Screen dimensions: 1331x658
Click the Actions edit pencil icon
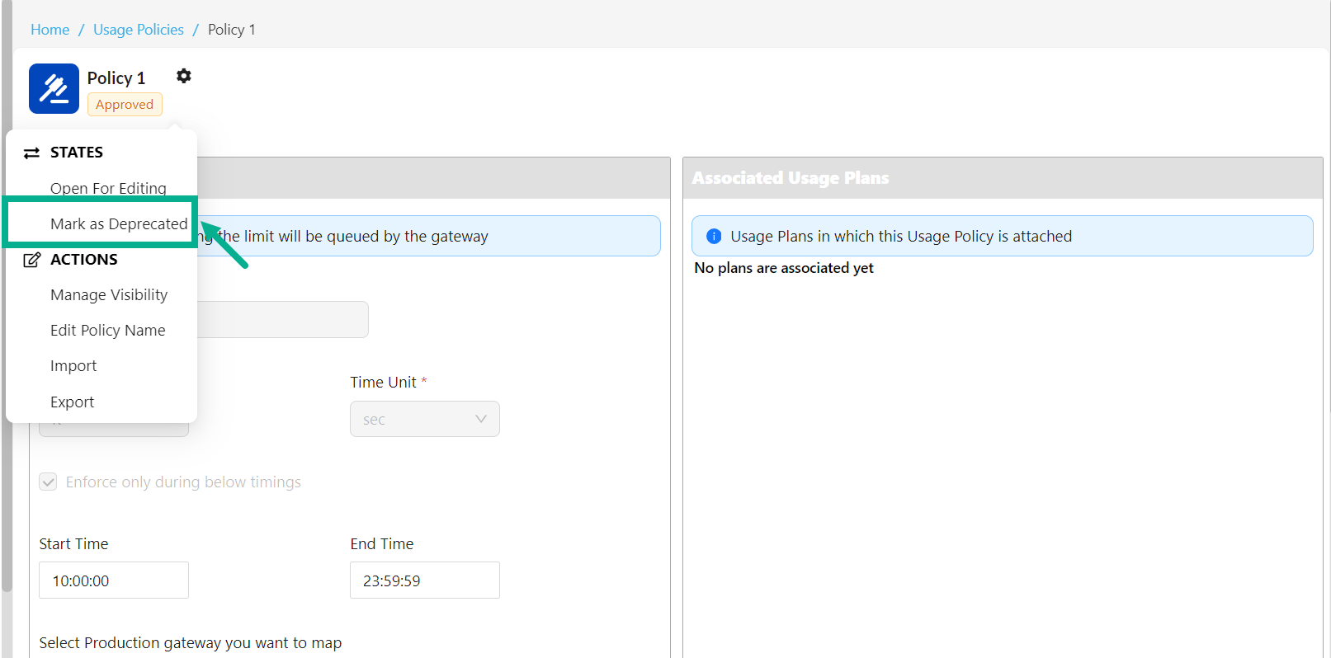click(x=31, y=260)
